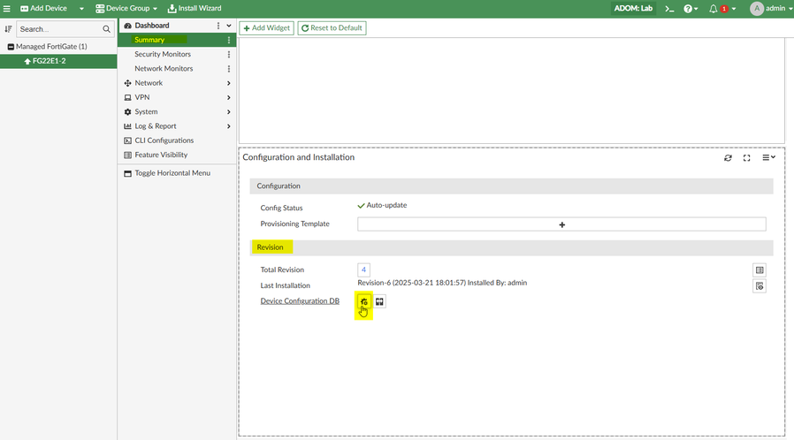
Task: Open Security Monitors in the Dashboard menu
Action: [162, 54]
